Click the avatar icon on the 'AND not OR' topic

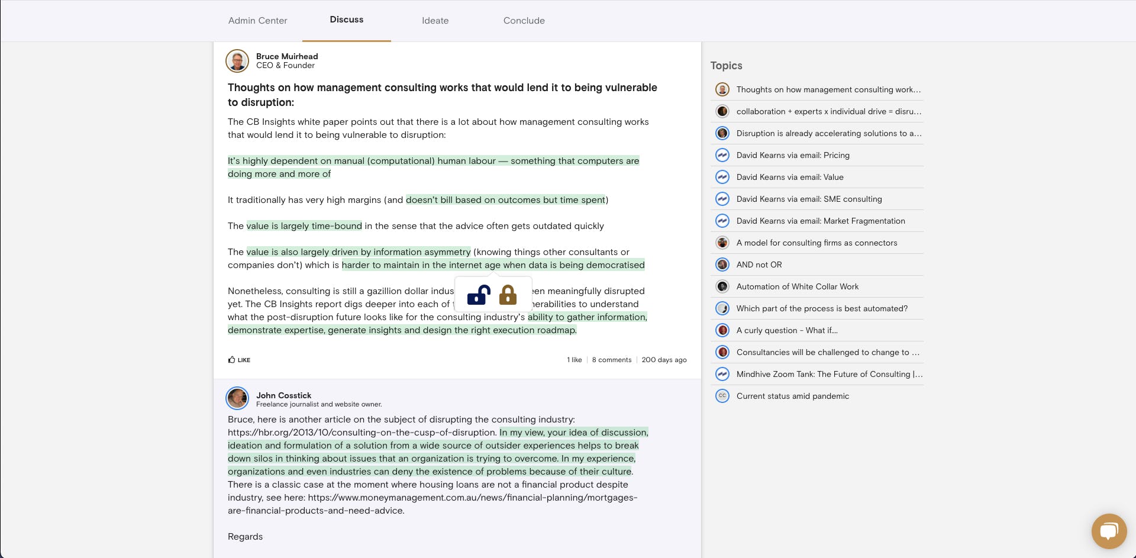pyautogui.click(x=722, y=265)
